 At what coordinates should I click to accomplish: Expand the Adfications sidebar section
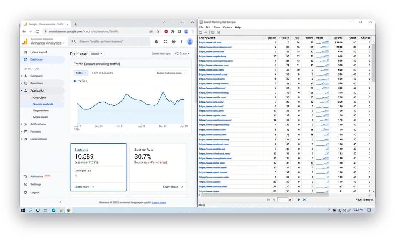[22, 124]
